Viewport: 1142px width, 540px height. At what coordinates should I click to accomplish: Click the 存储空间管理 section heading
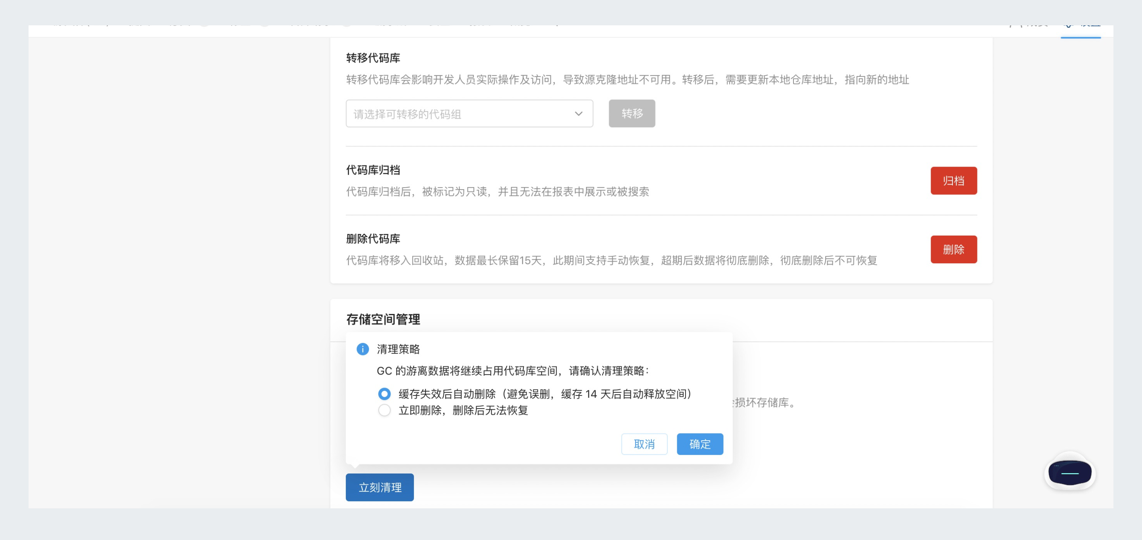pos(383,319)
